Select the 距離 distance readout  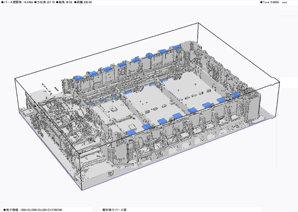pyautogui.click(x=83, y=2)
